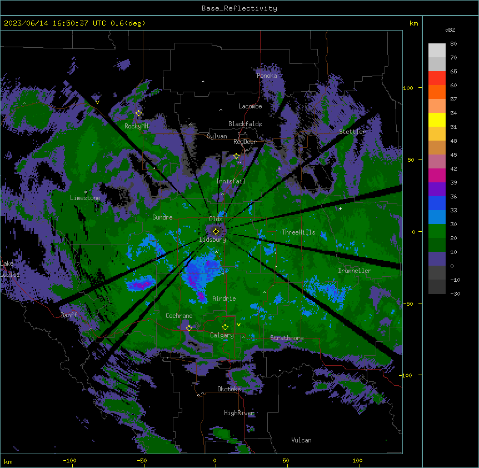The image size is (479, 468).
Task: Click the yellow diamond marker below Cochrane
Action: [x=189, y=328]
